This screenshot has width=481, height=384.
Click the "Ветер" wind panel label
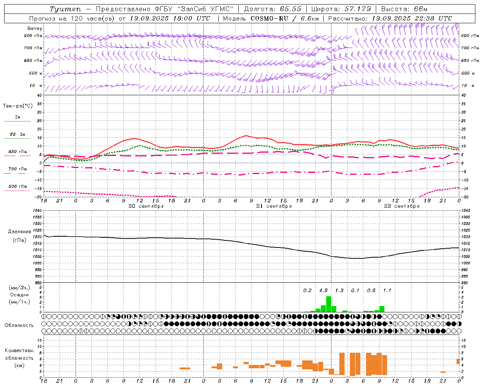pyautogui.click(x=35, y=28)
